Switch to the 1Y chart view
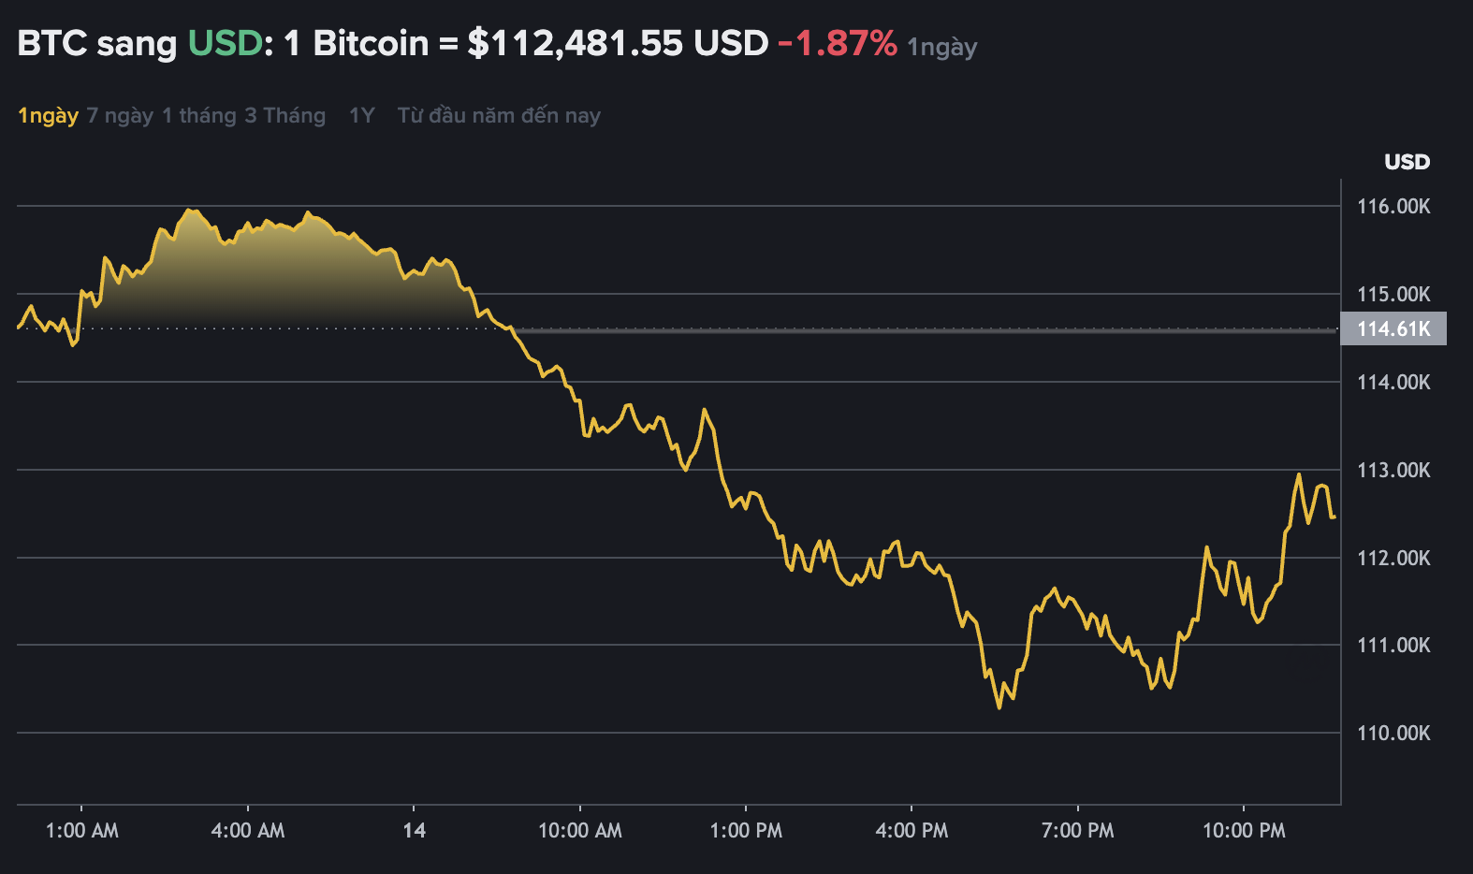Image resolution: width=1473 pixels, height=874 pixels. [x=361, y=116]
